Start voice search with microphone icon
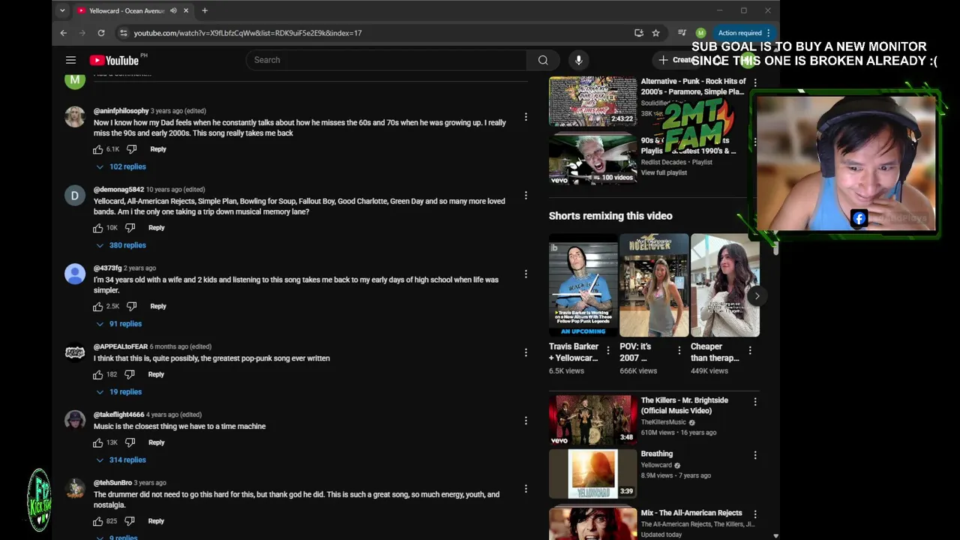The width and height of the screenshot is (960, 540). (x=578, y=60)
